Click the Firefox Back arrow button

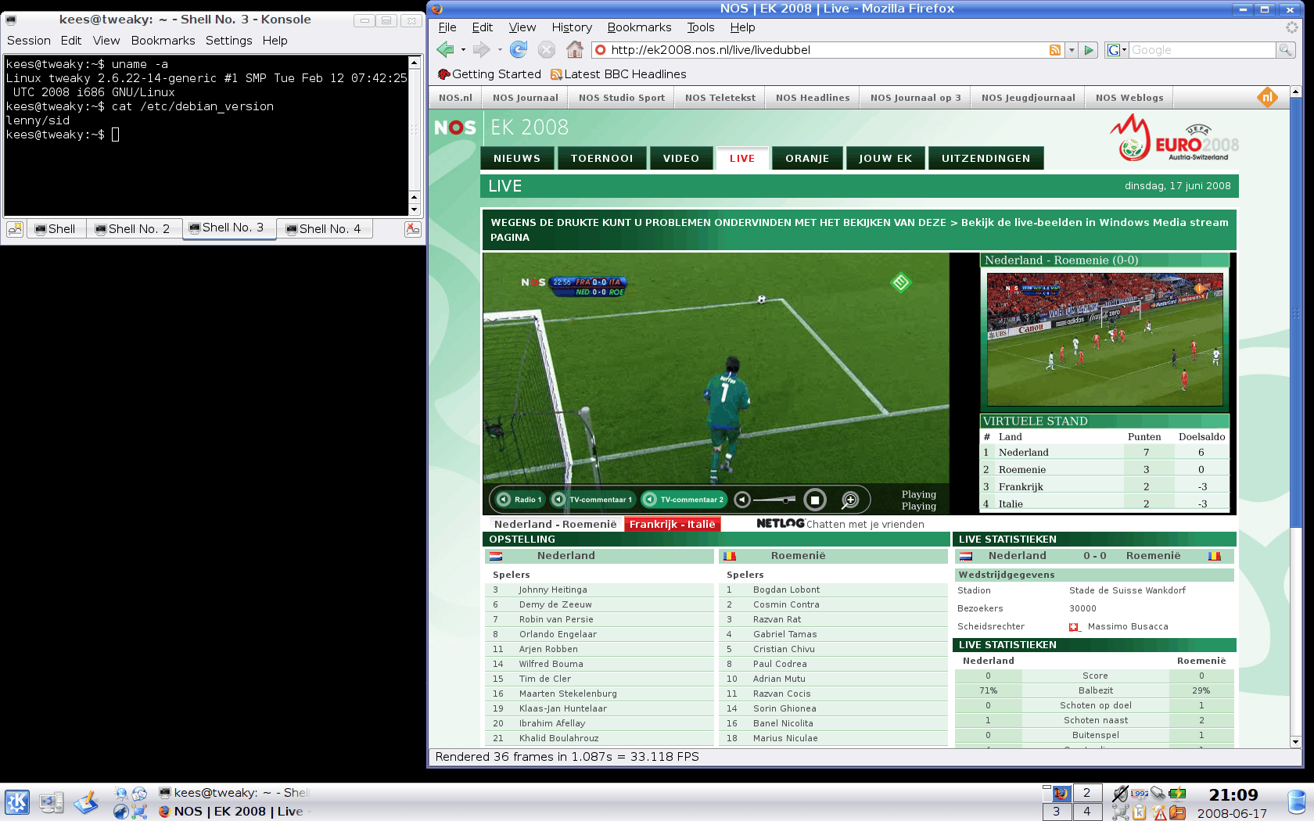pyautogui.click(x=445, y=49)
